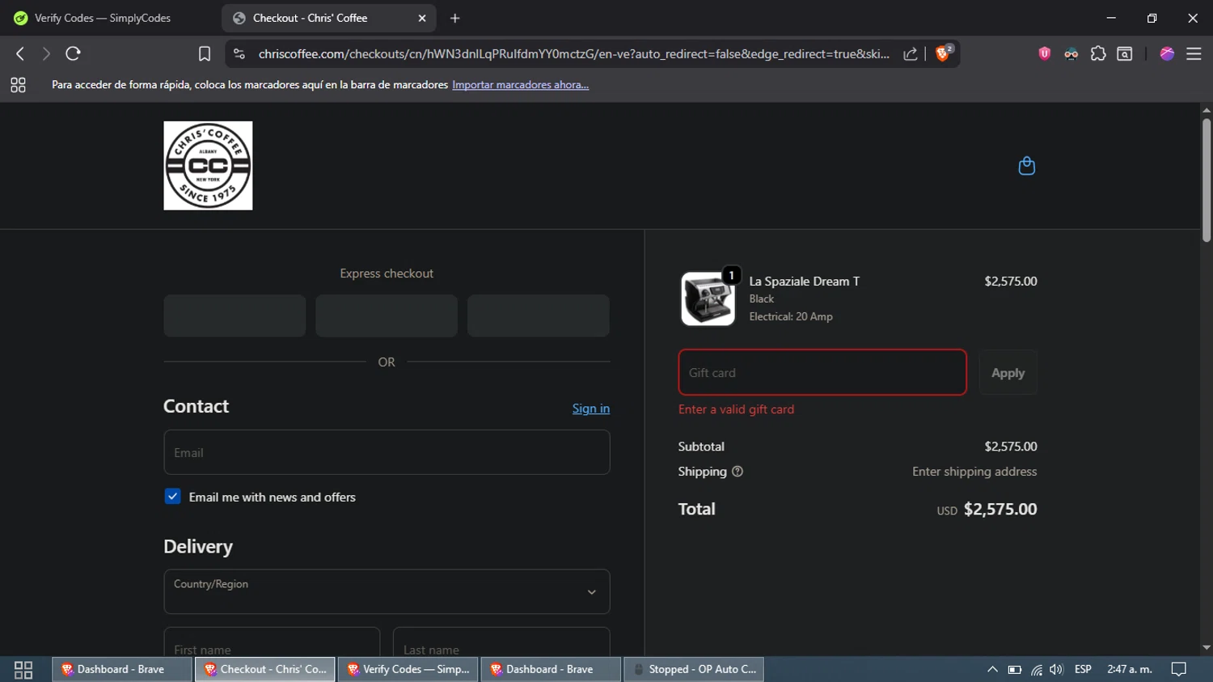Image resolution: width=1213 pixels, height=682 pixels.
Task: Click the shipping help question mark icon
Action: (737, 472)
